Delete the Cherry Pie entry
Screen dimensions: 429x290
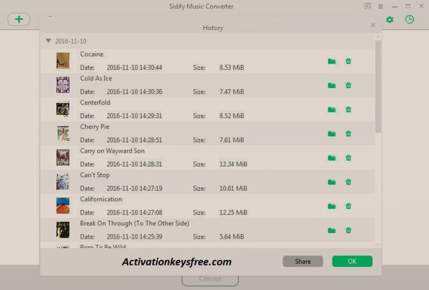coord(349,134)
